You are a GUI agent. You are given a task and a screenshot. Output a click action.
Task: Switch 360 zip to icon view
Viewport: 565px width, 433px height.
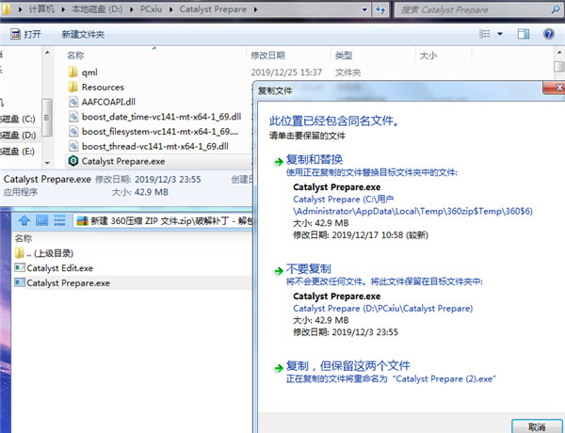click(41, 220)
